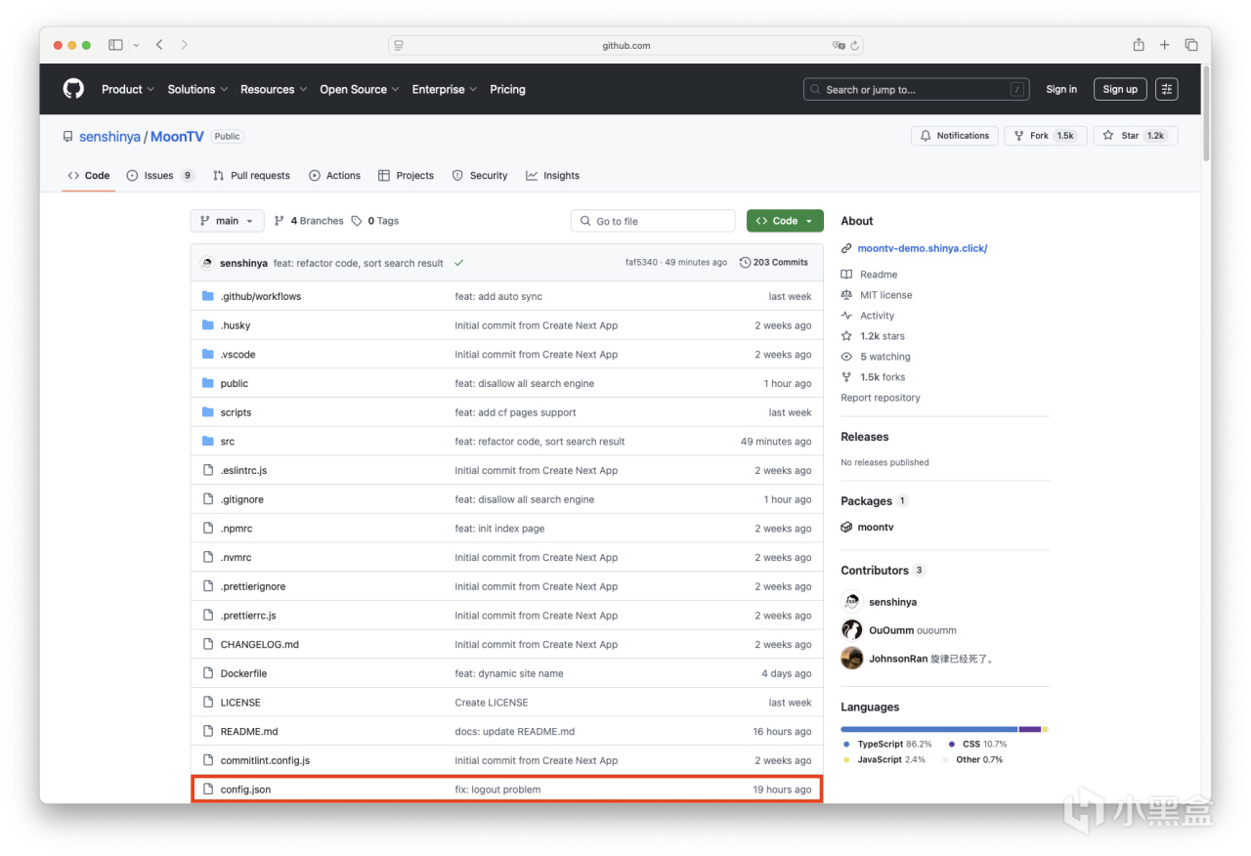The height and width of the screenshot is (856, 1251).
Task: Click the Notifications button
Action: [x=955, y=136]
